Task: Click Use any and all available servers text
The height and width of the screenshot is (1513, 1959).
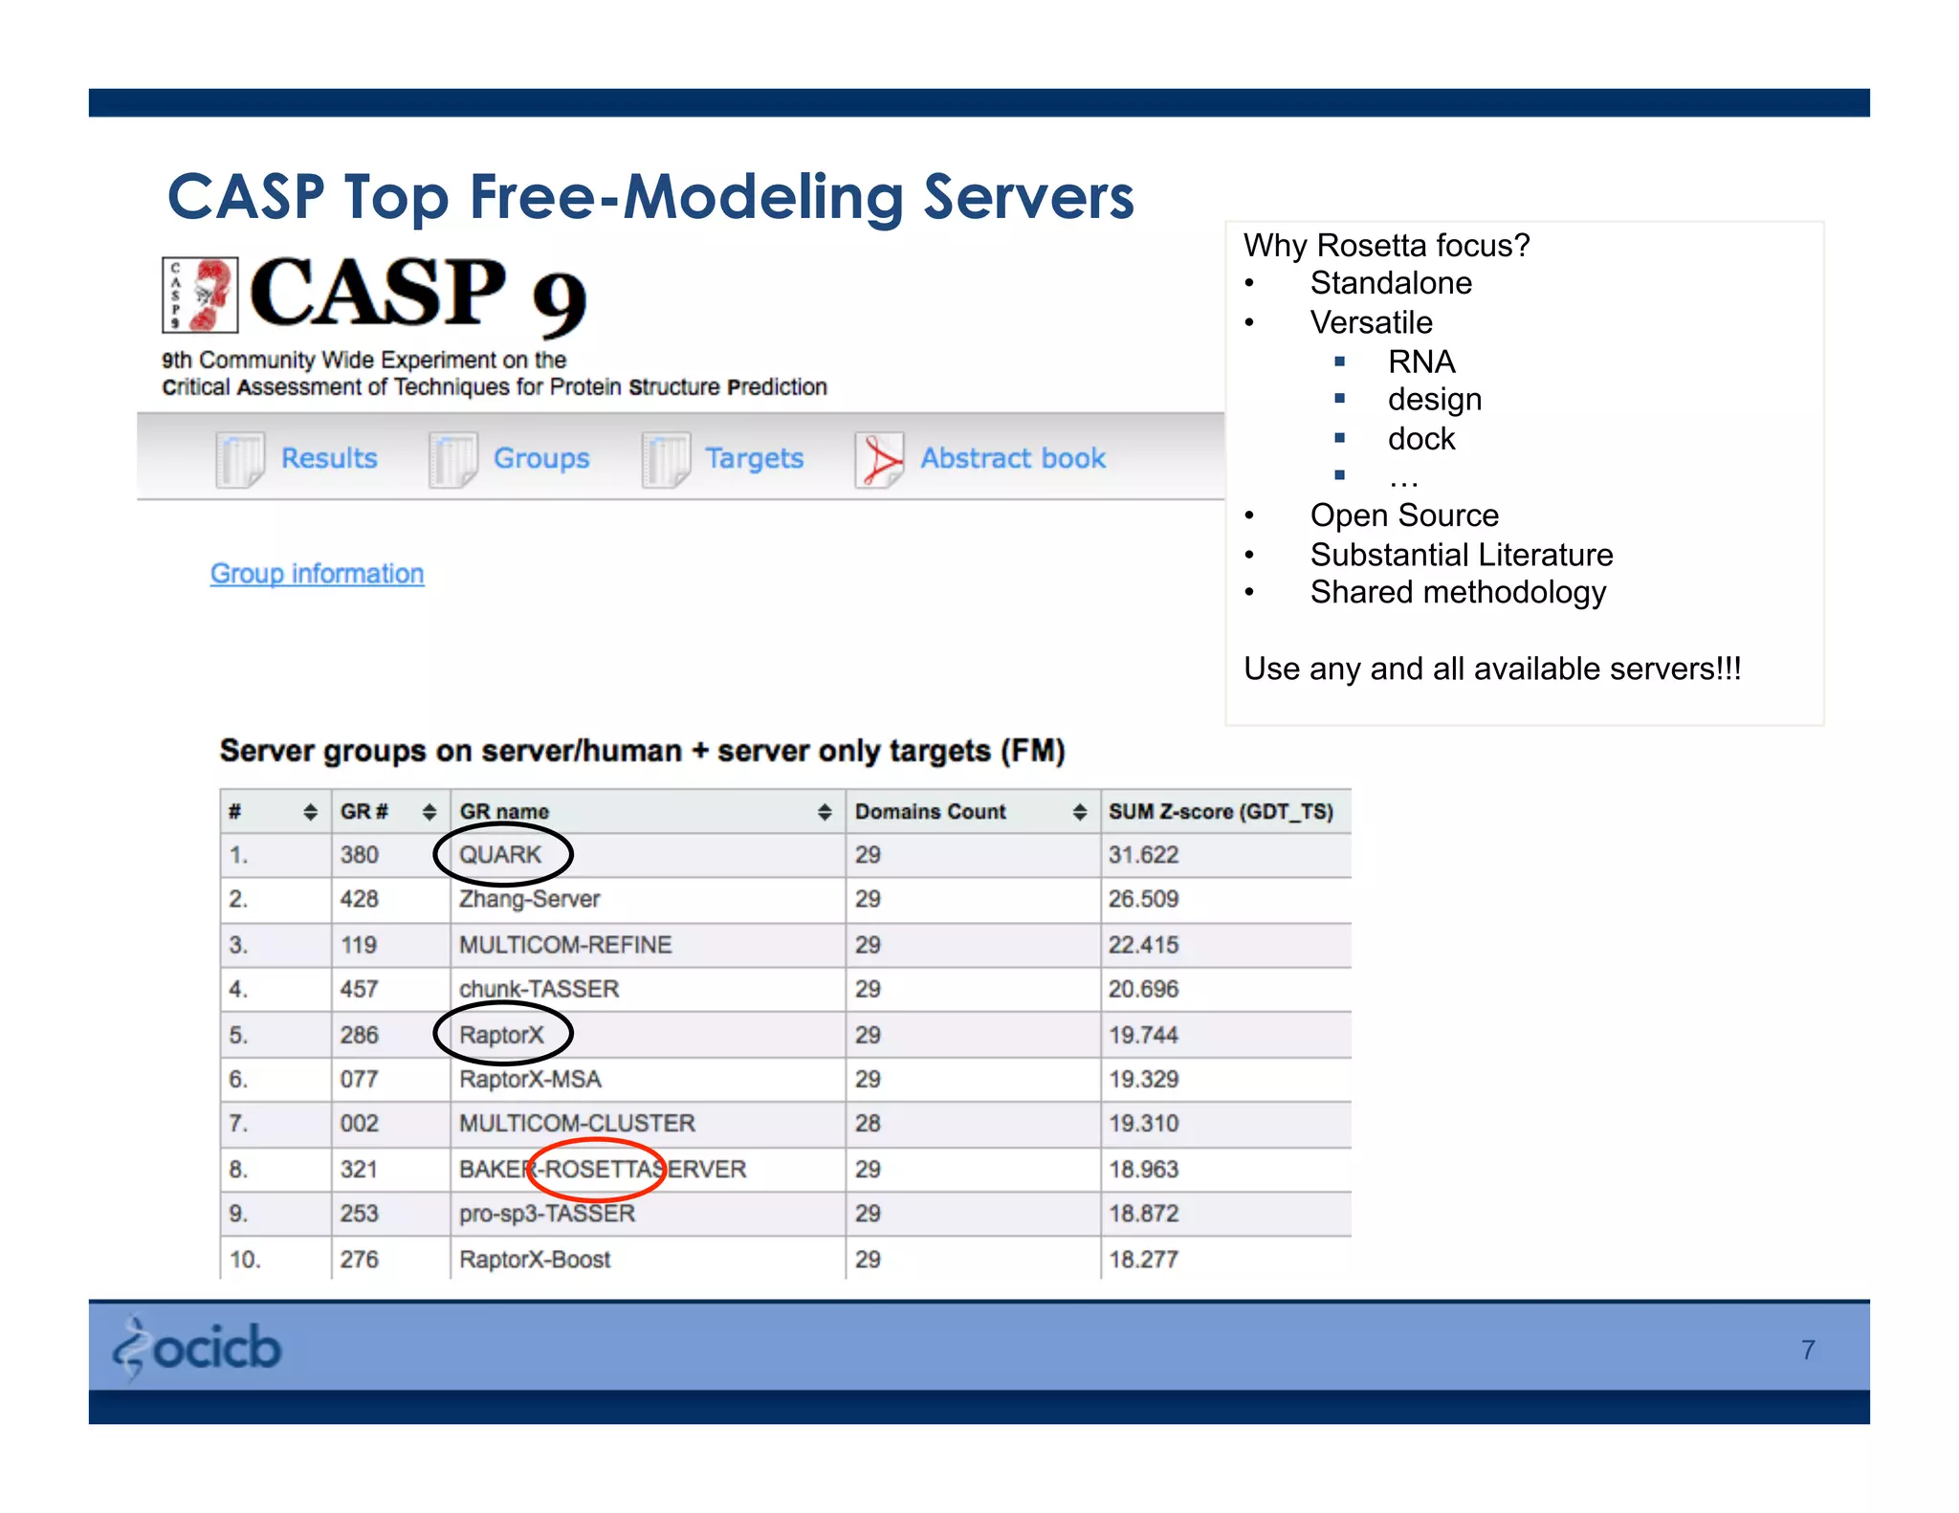Action: tap(1492, 669)
